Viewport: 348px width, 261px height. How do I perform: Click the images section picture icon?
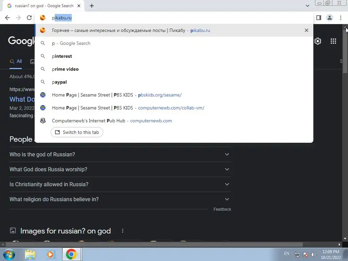[13, 231]
